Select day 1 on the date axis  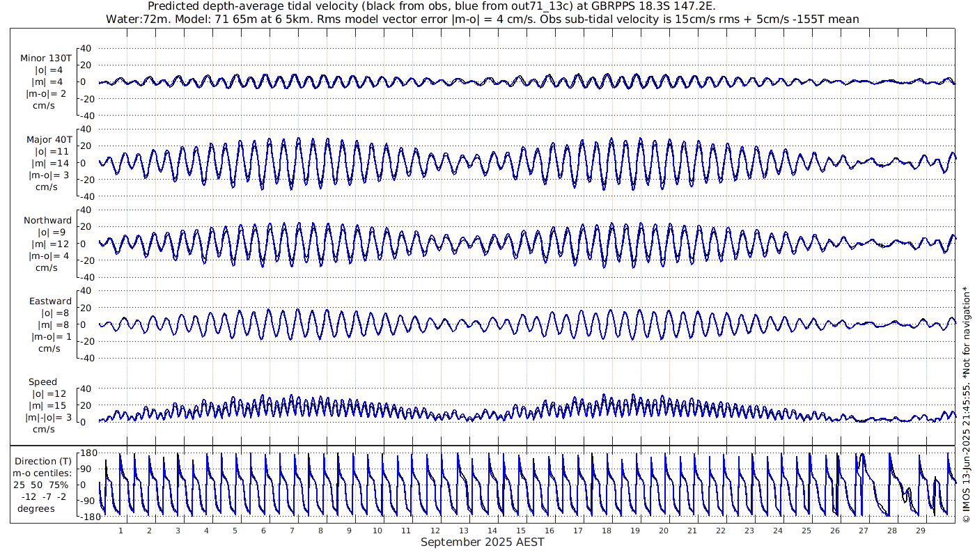[120, 531]
